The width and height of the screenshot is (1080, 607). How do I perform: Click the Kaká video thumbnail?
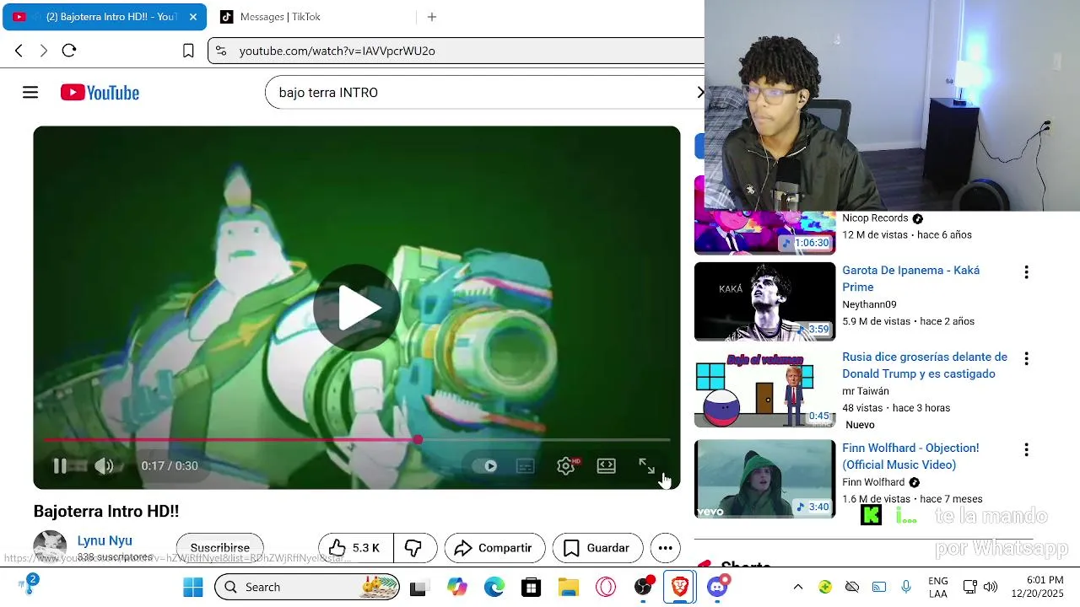point(764,302)
